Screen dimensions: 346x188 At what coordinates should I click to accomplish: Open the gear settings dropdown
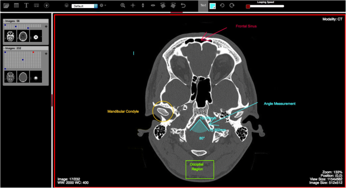[103, 6]
